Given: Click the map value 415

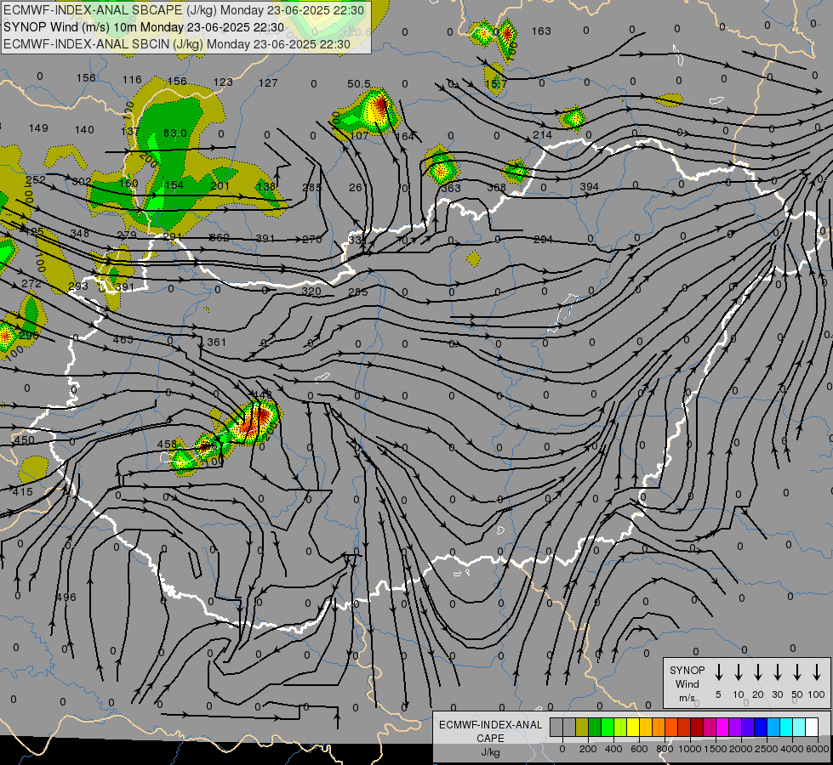Looking at the screenshot, I should [23, 491].
